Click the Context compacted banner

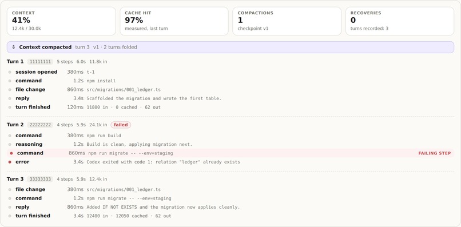point(230,47)
